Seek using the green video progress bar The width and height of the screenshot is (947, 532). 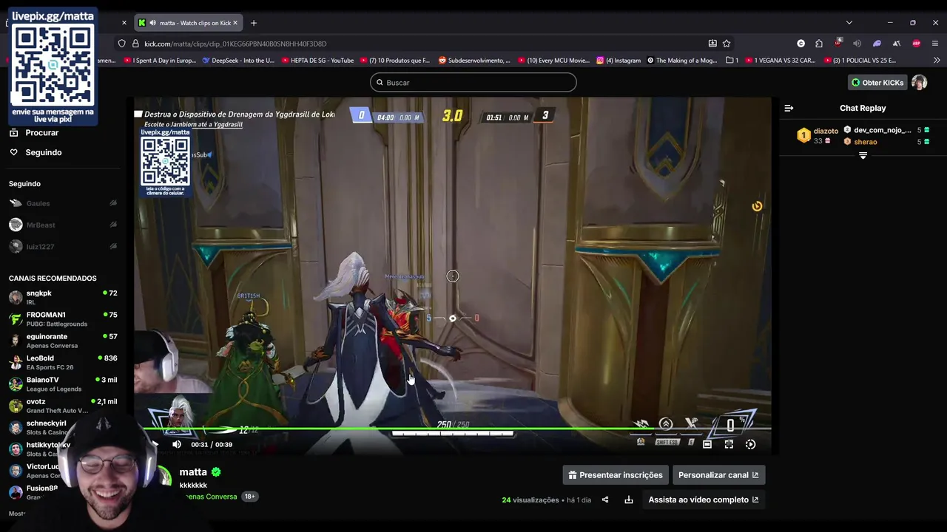click(453, 428)
